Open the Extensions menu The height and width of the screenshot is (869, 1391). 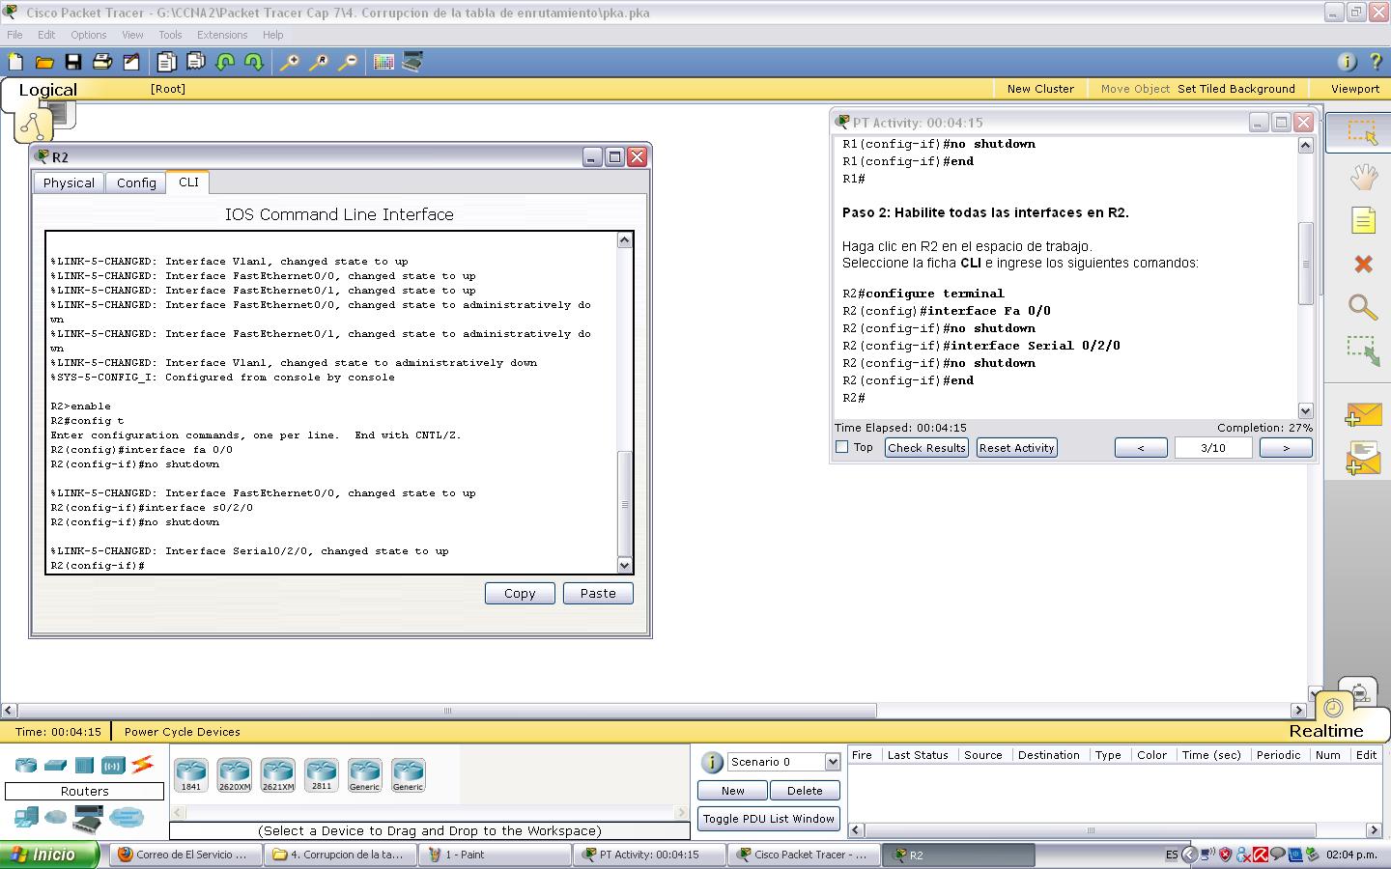[x=222, y=35]
